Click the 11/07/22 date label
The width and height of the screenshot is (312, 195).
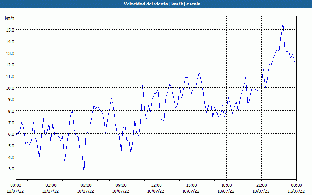296,191
